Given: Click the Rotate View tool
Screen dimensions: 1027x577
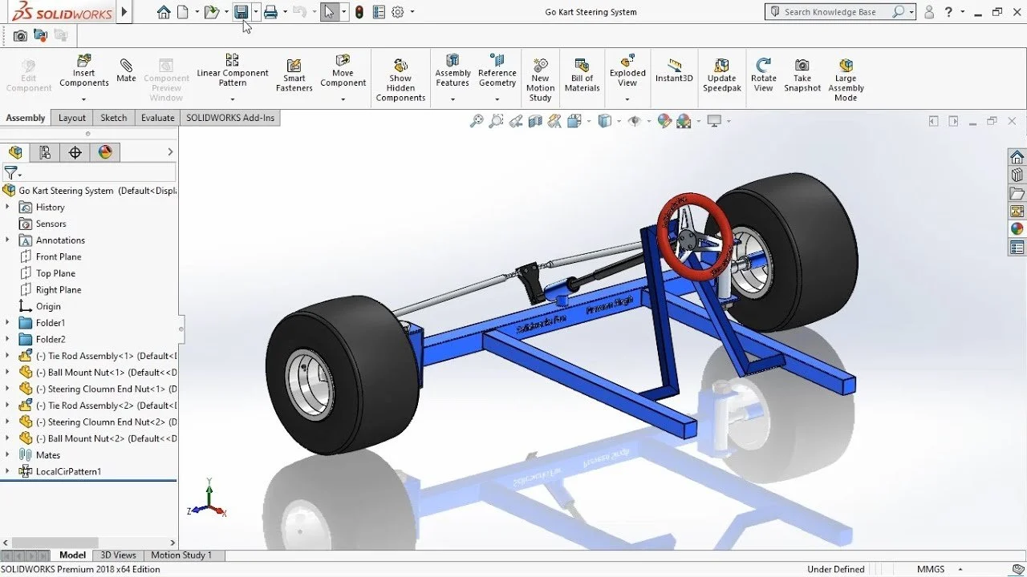Looking at the screenshot, I should click(764, 75).
